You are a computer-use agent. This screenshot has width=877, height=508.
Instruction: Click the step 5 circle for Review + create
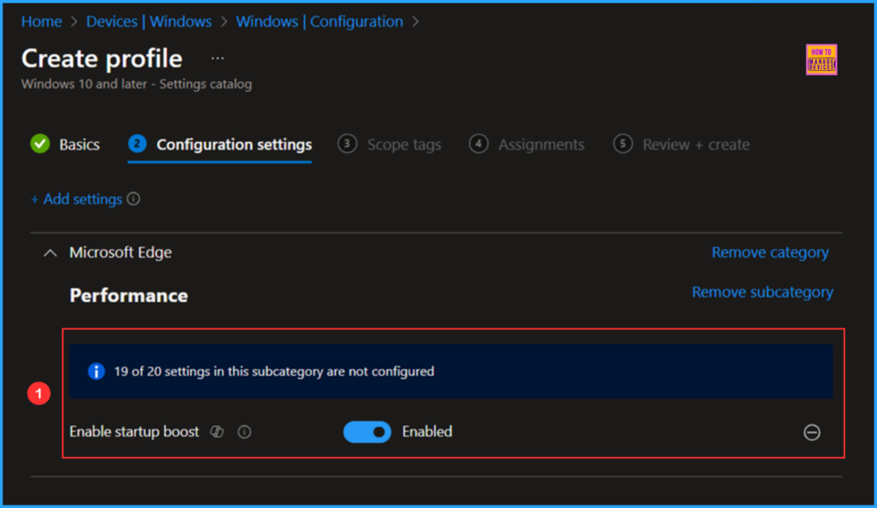[x=623, y=144]
